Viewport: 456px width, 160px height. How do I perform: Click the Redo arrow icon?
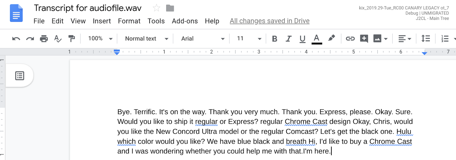30,39
